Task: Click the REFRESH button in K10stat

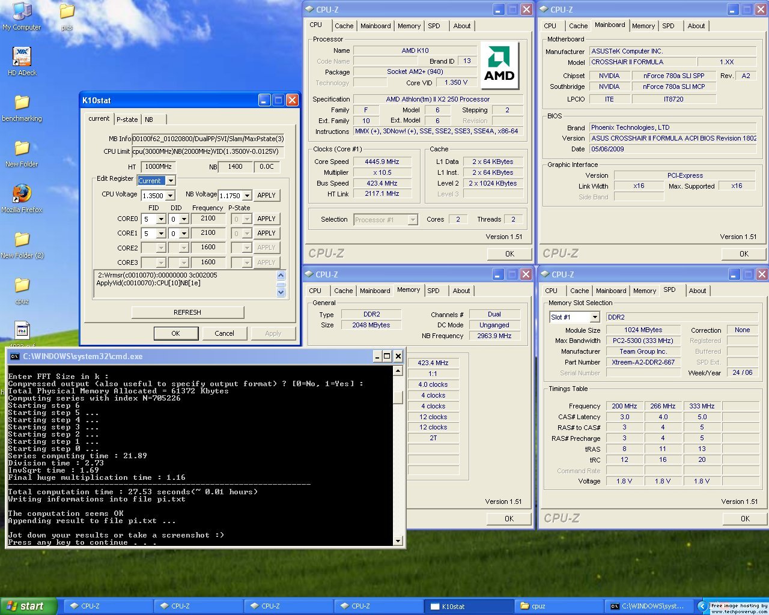Action: coord(187,312)
